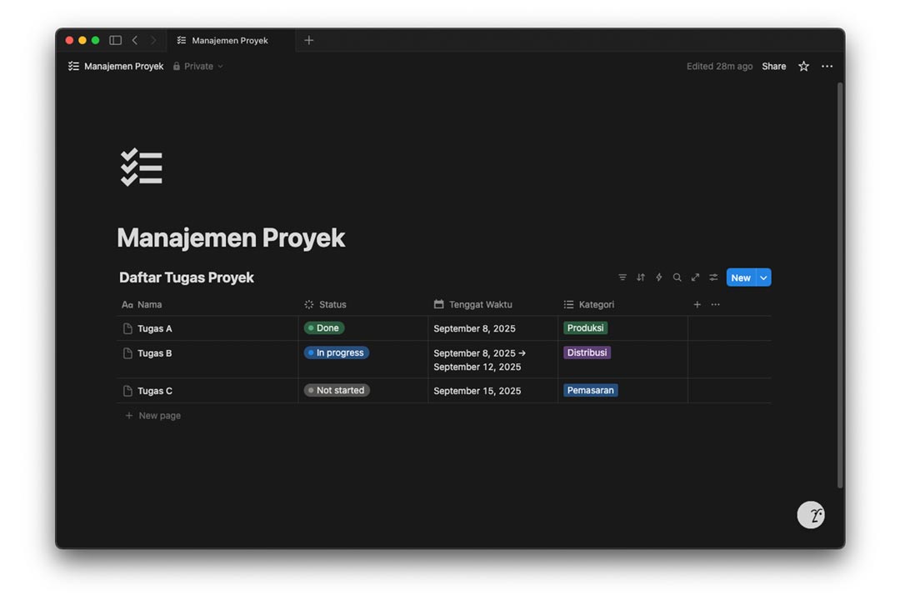This screenshot has width=900, height=600.
Task: Open the Share menu
Action: (x=773, y=66)
